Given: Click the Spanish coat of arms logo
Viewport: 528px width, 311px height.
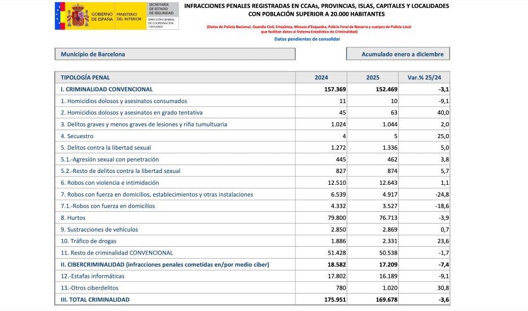Looking at the screenshot, I should click(x=78, y=15).
